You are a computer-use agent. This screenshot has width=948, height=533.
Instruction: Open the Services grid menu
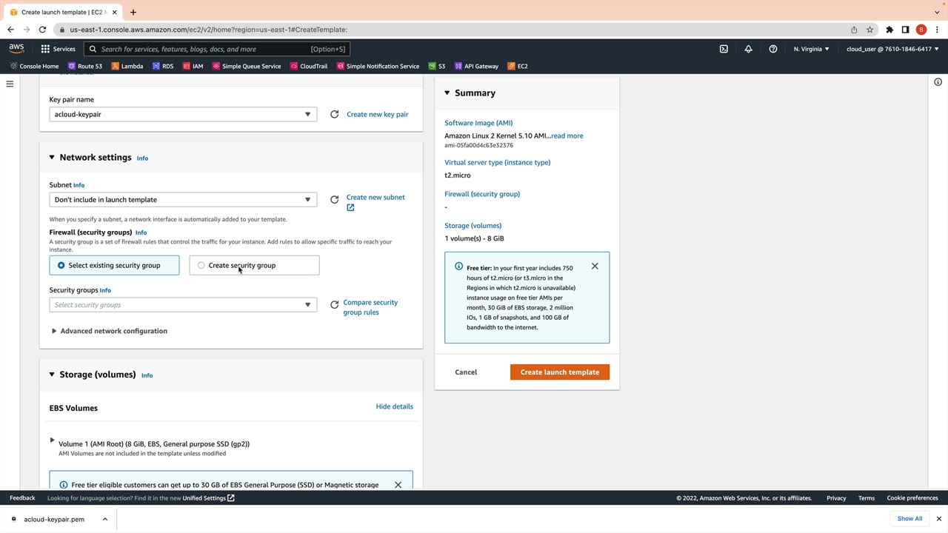tap(58, 49)
